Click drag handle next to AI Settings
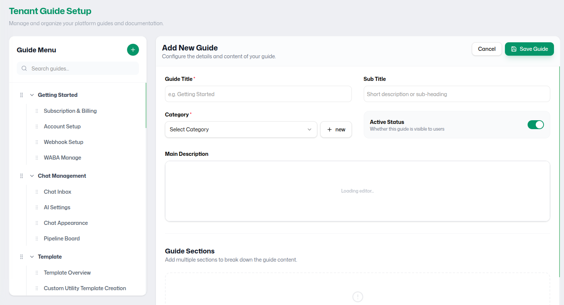 37,207
